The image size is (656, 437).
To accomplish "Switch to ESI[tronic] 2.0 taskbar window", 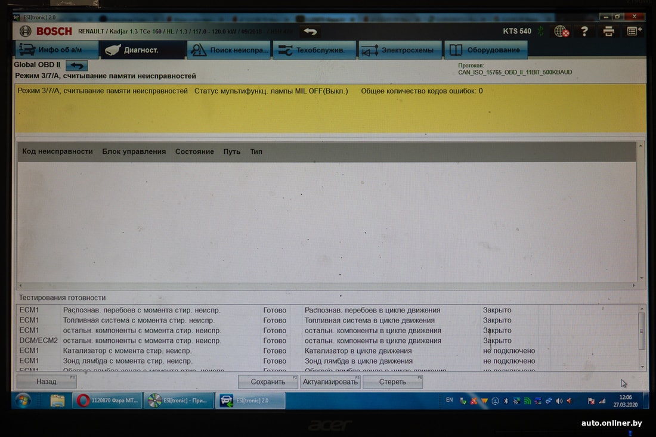I will 250,401.
